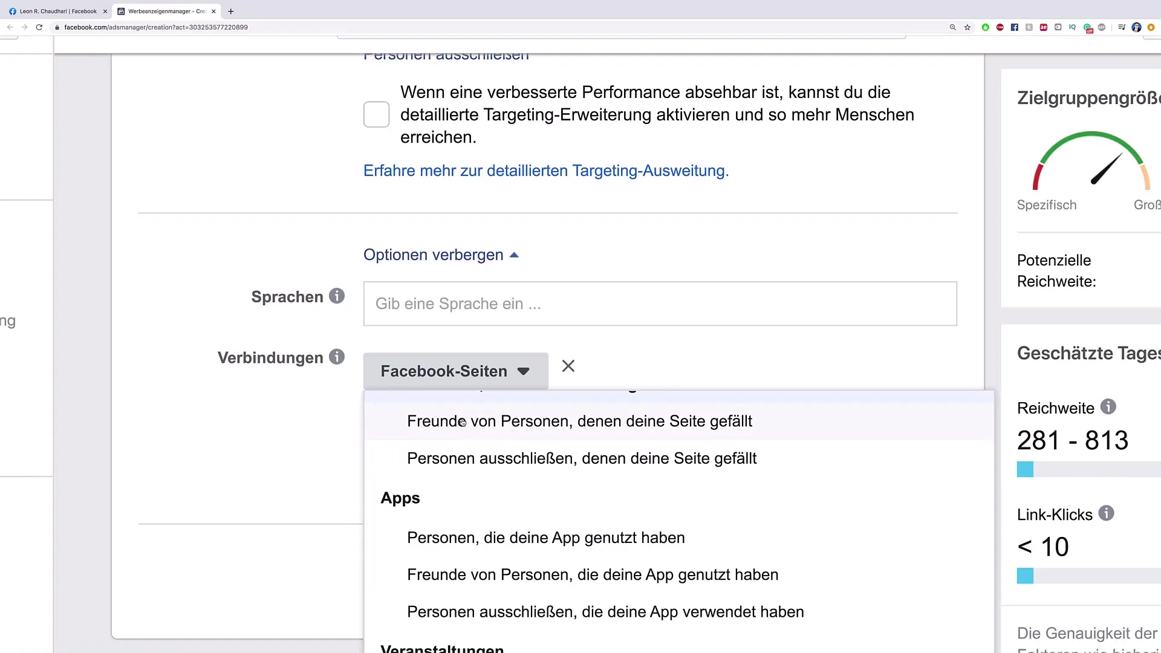
Task: Show info icon beside Reichweite
Action: tap(1108, 406)
